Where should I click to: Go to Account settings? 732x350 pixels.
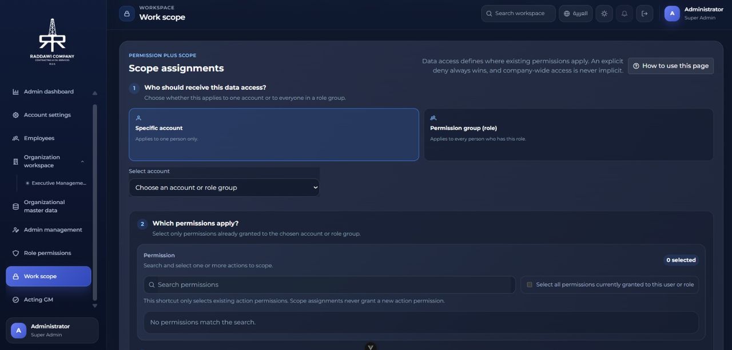tap(47, 115)
